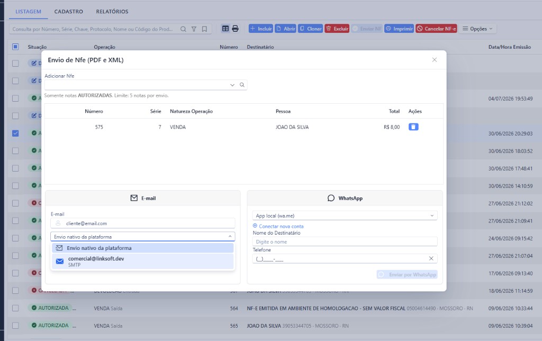Open the filter funnel icon
Viewport: 542px width, 341px height.
(194, 29)
